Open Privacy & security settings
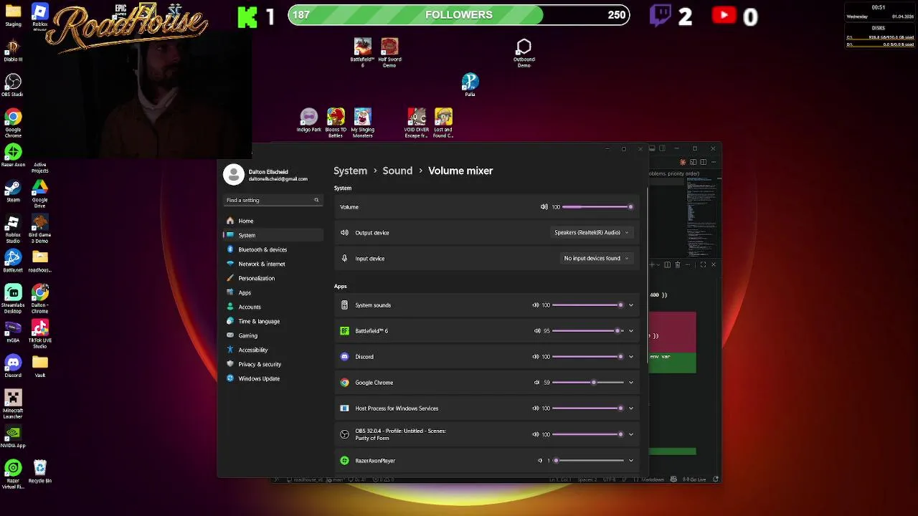This screenshot has height=516, width=918. 273,364
